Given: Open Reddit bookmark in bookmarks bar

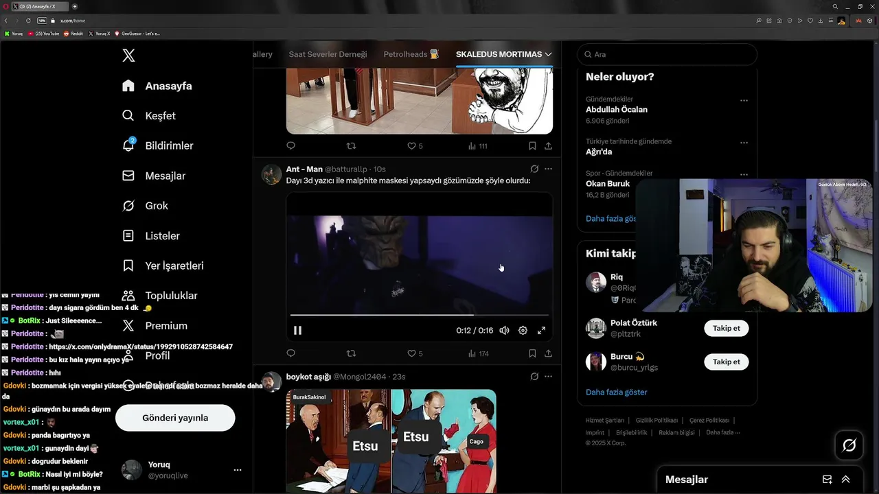Looking at the screenshot, I should click(x=73, y=33).
